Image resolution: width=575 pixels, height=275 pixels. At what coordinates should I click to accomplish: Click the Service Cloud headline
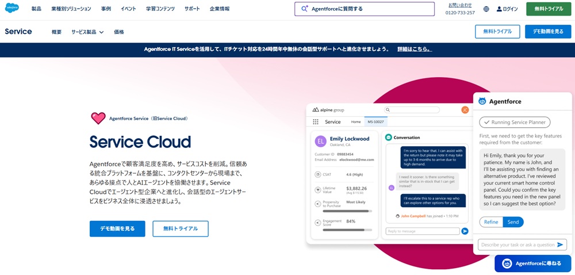coord(140,142)
